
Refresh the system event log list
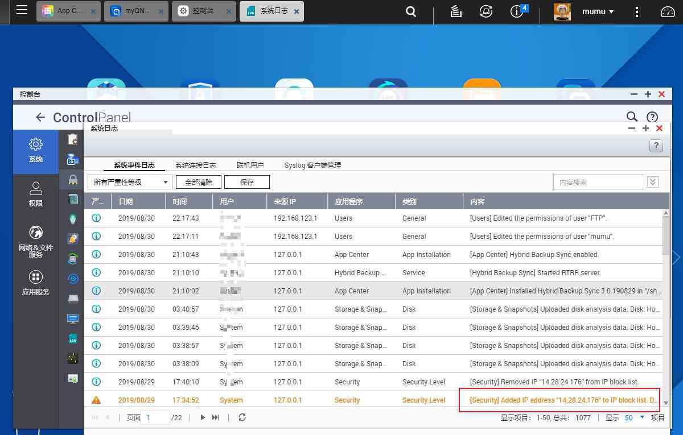pyautogui.click(x=242, y=417)
